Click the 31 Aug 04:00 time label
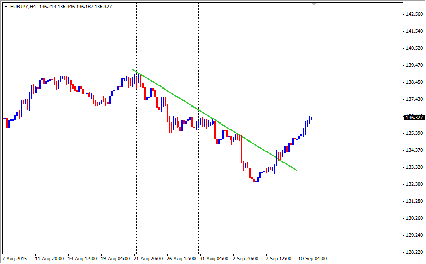426x264 pixels. pos(214,258)
